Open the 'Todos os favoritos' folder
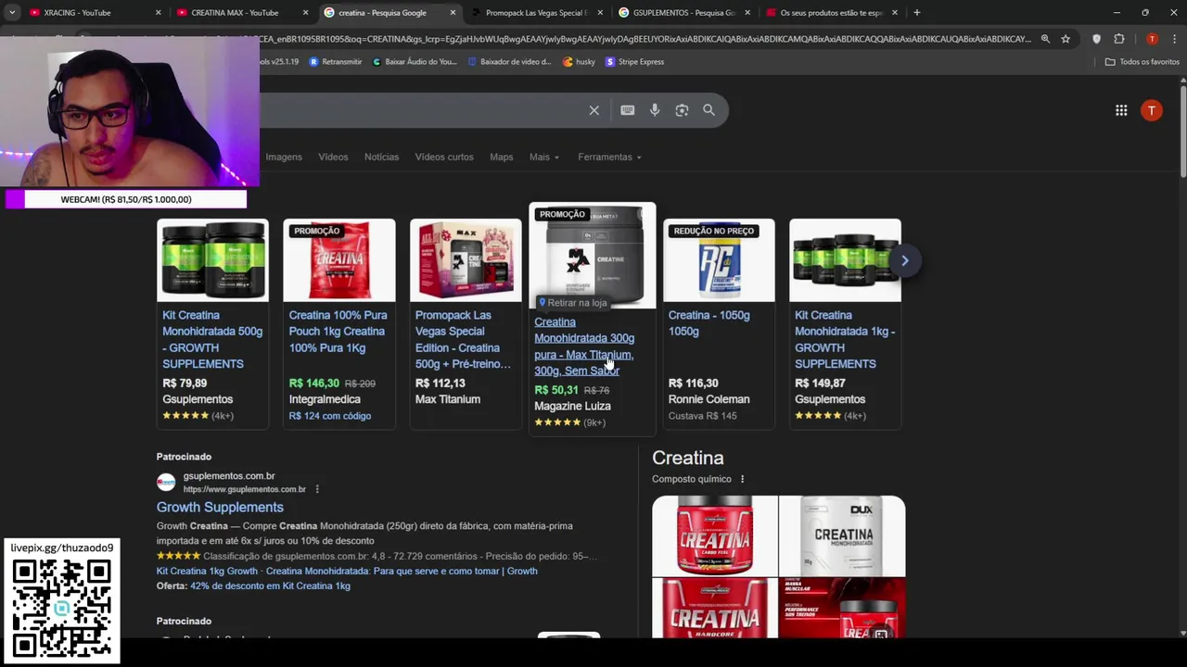Screen dimensions: 1187x667 click(x=1142, y=61)
